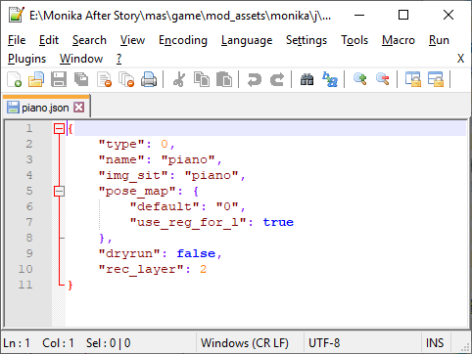Screen dimensions: 472x354
Task: Click the Synchronize horizontal scrolling icon
Action: [x=436, y=79]
